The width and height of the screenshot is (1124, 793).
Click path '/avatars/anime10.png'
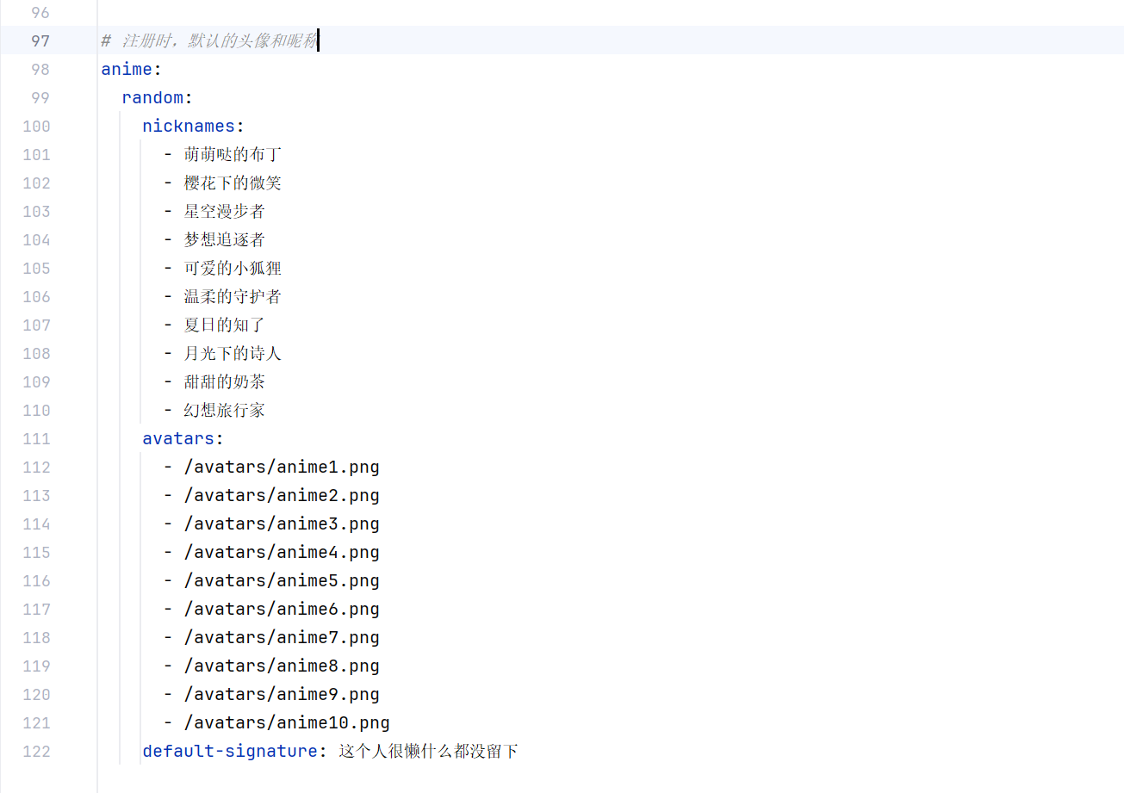pos(287,722)
